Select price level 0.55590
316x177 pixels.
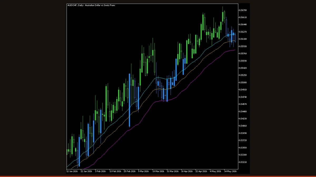click(243, 61)
